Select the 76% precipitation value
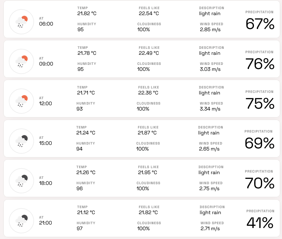The height and width of the screenshot is (239, 282). 260,64
